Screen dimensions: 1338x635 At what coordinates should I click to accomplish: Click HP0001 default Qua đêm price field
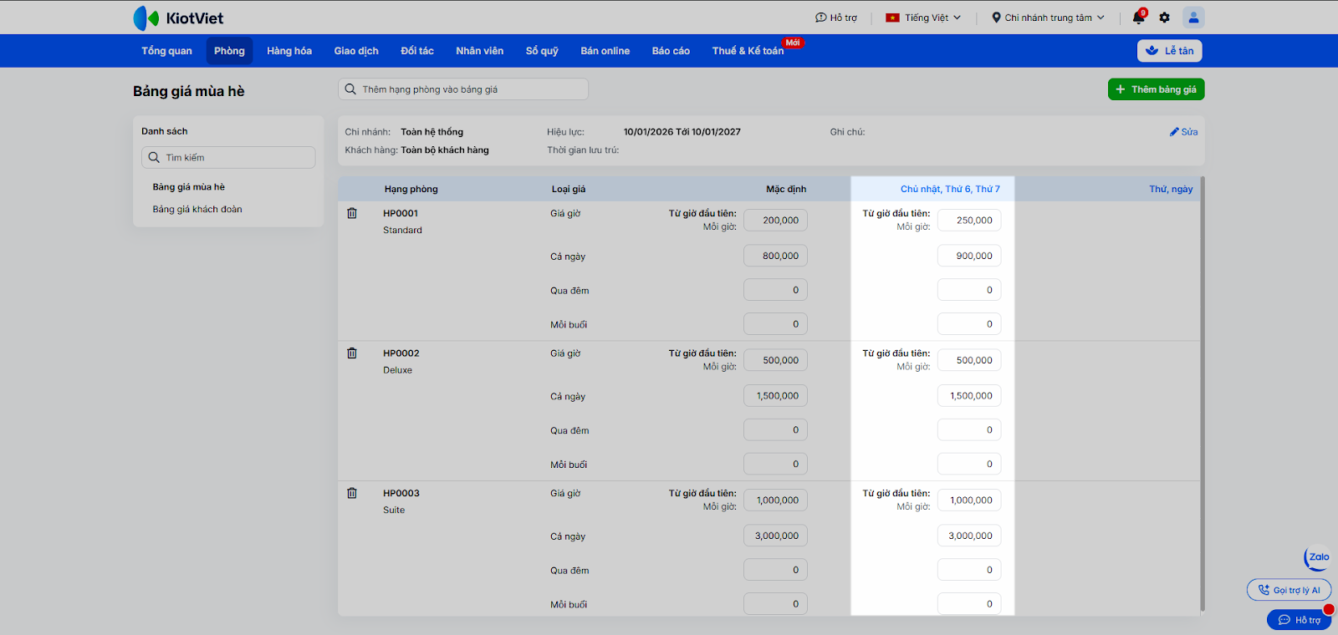[775, 290]
